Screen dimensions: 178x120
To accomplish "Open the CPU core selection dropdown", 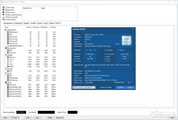I will [84, 87].
